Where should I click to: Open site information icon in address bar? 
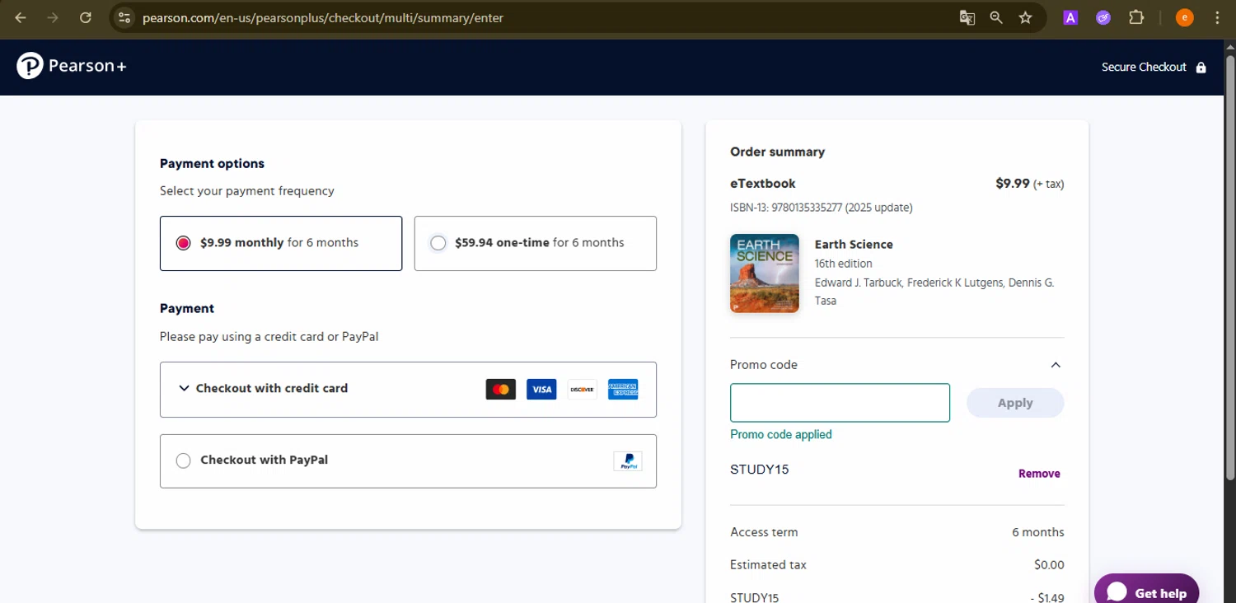click(x=124, y=17)
